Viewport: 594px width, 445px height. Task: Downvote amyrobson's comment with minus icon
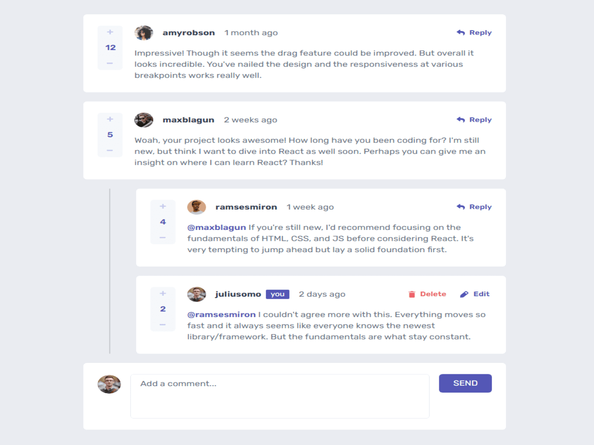pyautogui.click(x=110, y=63)
